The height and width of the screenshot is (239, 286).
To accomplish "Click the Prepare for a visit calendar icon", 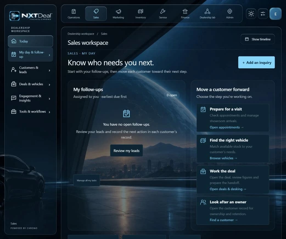I will [203, 109].
